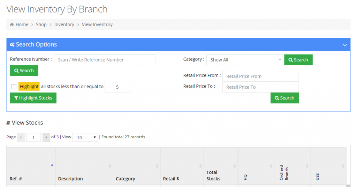Click Search button under Reference Number
The width and height of the screenshot is (357, 187).
click(24, 71)
